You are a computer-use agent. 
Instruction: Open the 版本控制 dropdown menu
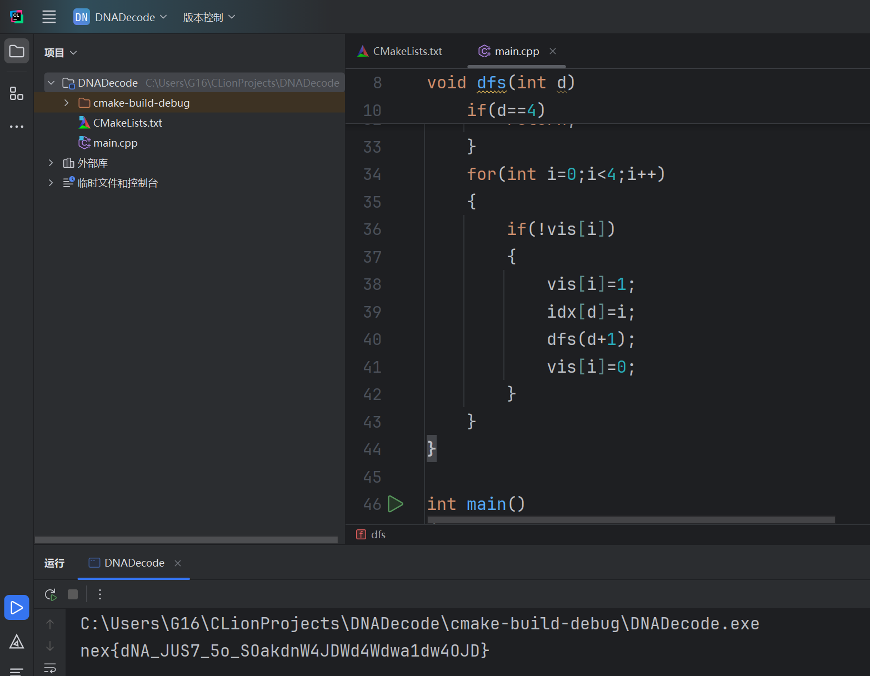point(209,17)
